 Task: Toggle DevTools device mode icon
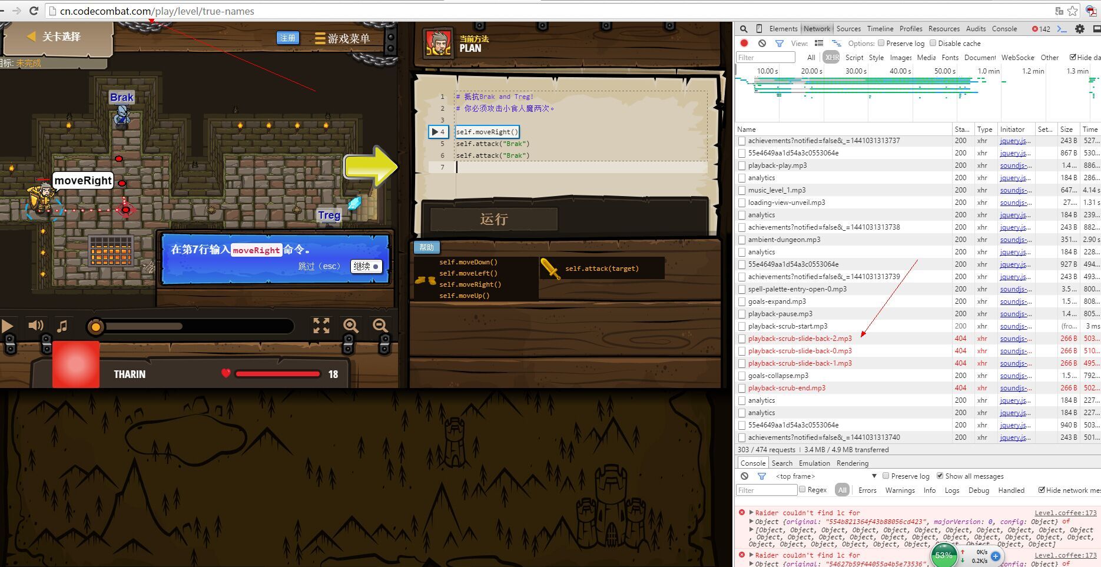click(759, 29)
